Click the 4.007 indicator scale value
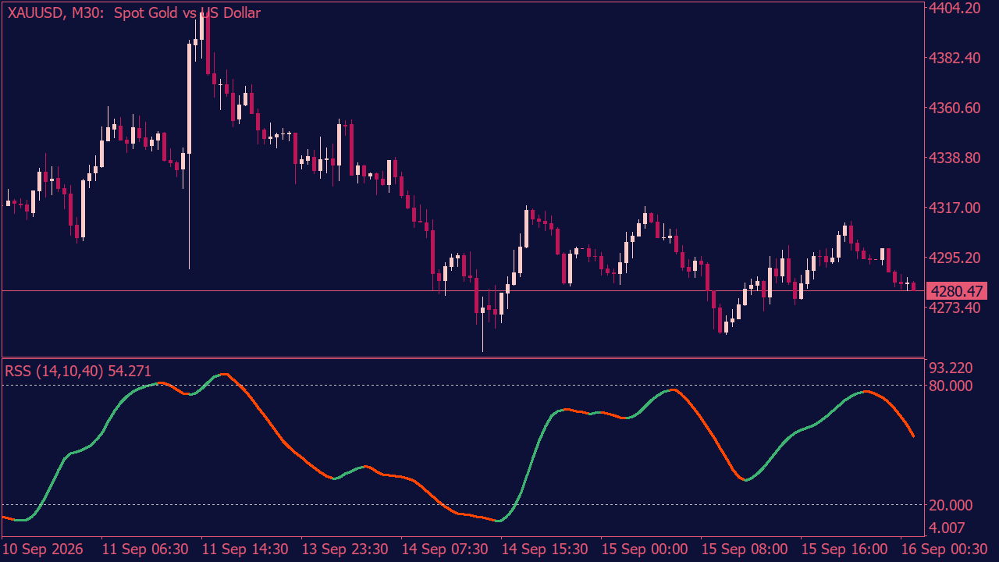This screenshot has width=999, height=562. point(948,527)
